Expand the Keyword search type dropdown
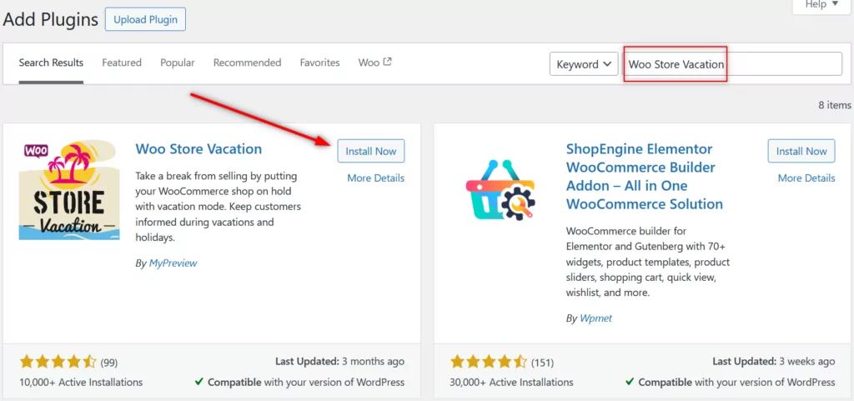Screen dimensions: 854x401 (x=584, y=64)
